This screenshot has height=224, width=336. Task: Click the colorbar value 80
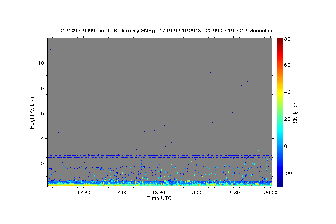[x=287, y=39]
